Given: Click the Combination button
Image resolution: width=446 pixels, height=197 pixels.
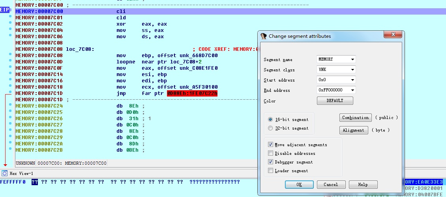Looking at the screenshot, I should [x=355, y=117].
